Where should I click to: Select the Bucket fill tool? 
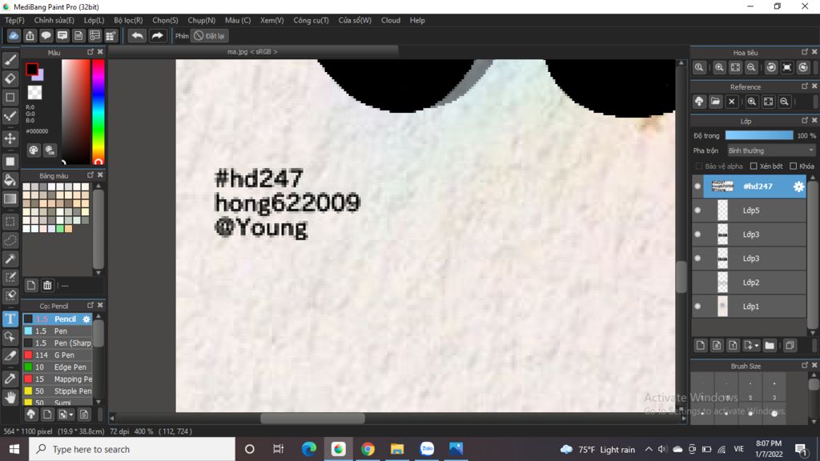(10, 179)
